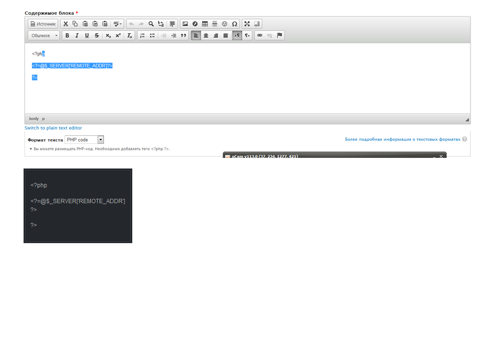Screen dimensions: 481x337
Task: Click the Источник source button
Action: 43,24
